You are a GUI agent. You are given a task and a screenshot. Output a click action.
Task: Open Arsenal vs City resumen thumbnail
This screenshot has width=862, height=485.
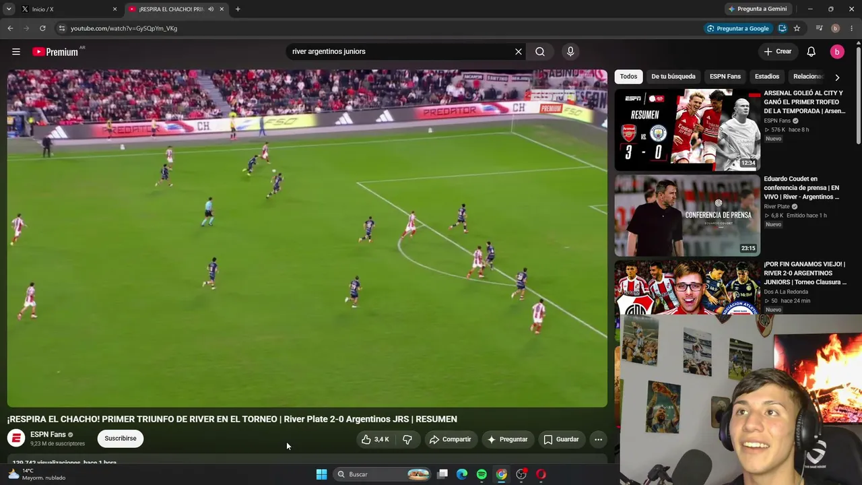click(688, 130)
